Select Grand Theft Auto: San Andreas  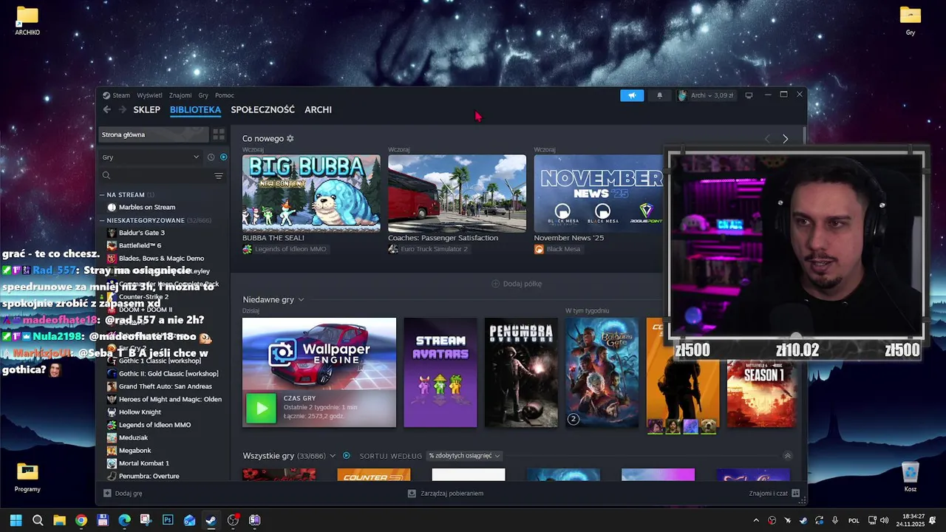point(164,386)
